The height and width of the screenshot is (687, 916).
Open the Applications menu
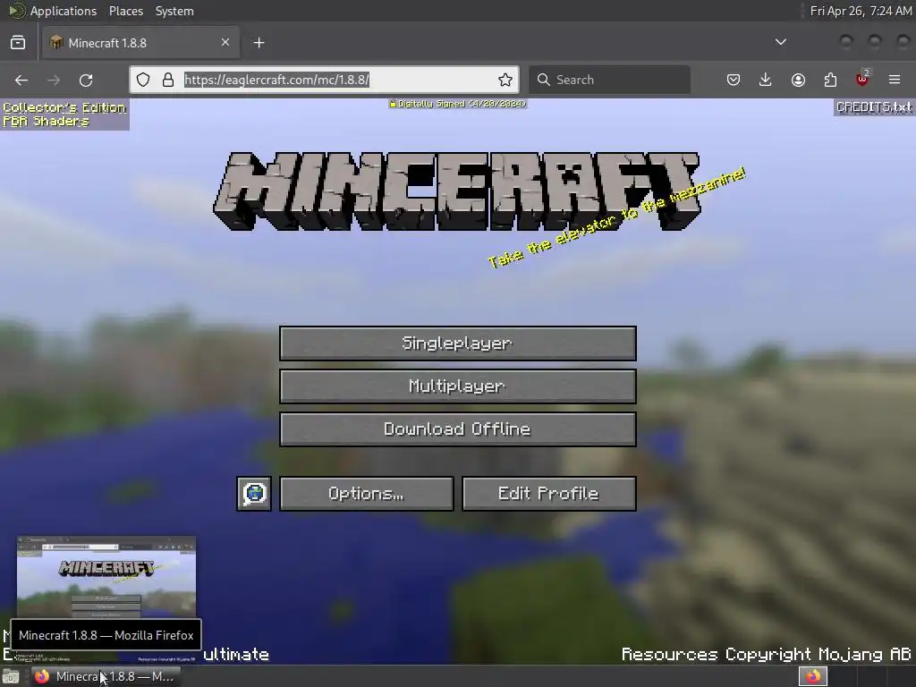(52, 11)
